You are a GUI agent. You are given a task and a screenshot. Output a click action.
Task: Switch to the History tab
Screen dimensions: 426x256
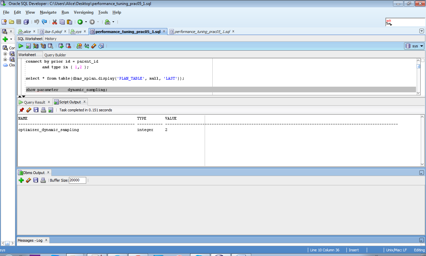point(51,39)
